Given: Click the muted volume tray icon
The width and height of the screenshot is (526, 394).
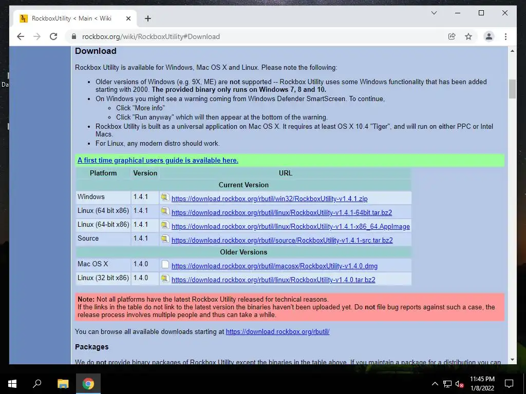Looking at the screenshot, I should tap(460, 384).
